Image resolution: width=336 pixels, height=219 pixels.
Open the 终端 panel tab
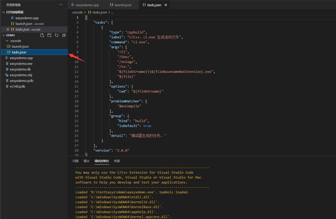point(117,161)
